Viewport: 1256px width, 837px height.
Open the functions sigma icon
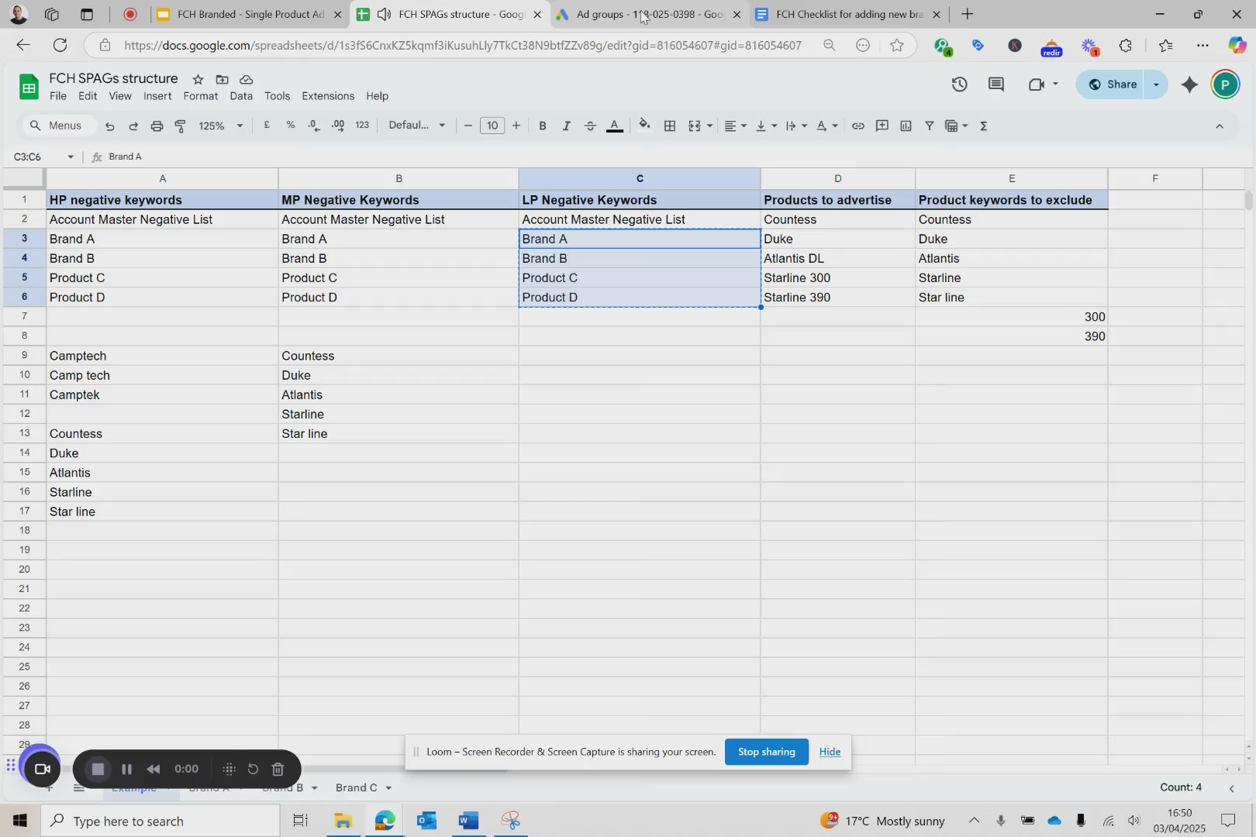[x=984, y=126]
